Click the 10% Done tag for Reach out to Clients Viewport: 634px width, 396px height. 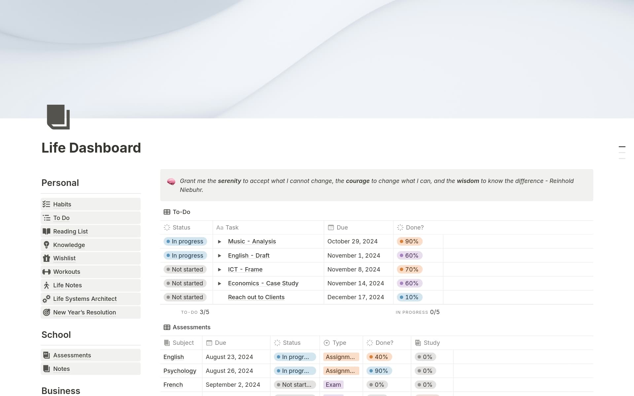pyautogui.click(x=409, y=297)
